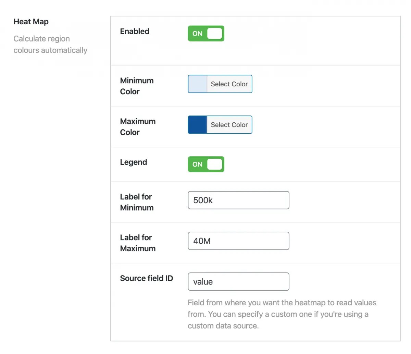The height and width of the screenshot is (354, 411).
Task: Turn off the Legend switch
Action: [206, 164]
